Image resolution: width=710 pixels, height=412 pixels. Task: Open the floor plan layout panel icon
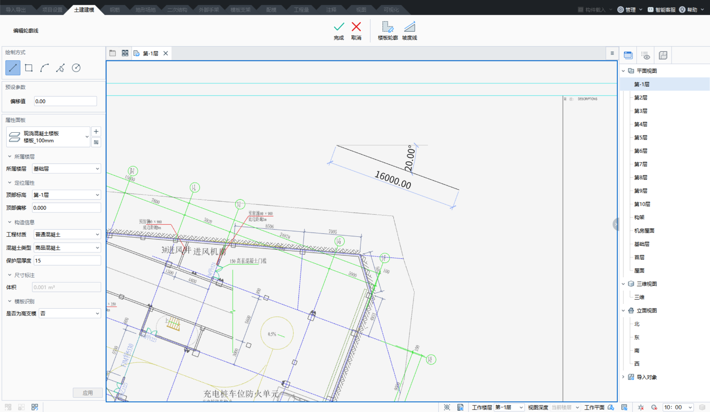663,55
